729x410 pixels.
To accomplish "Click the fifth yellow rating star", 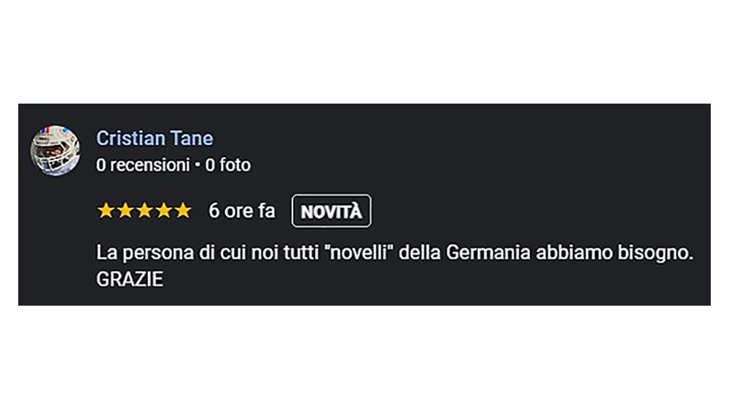I will [x=182, y=211].
